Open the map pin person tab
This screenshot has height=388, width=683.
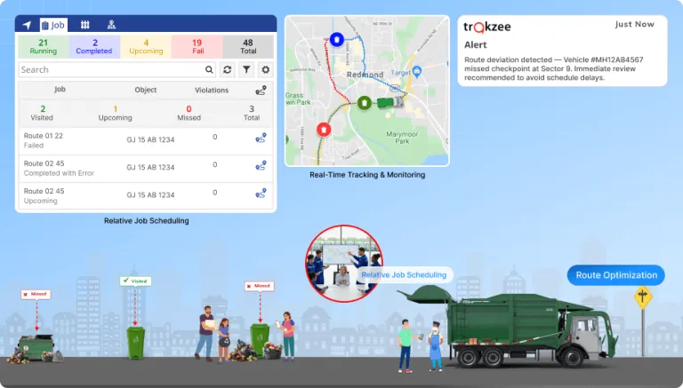click(x=111, y=25)
